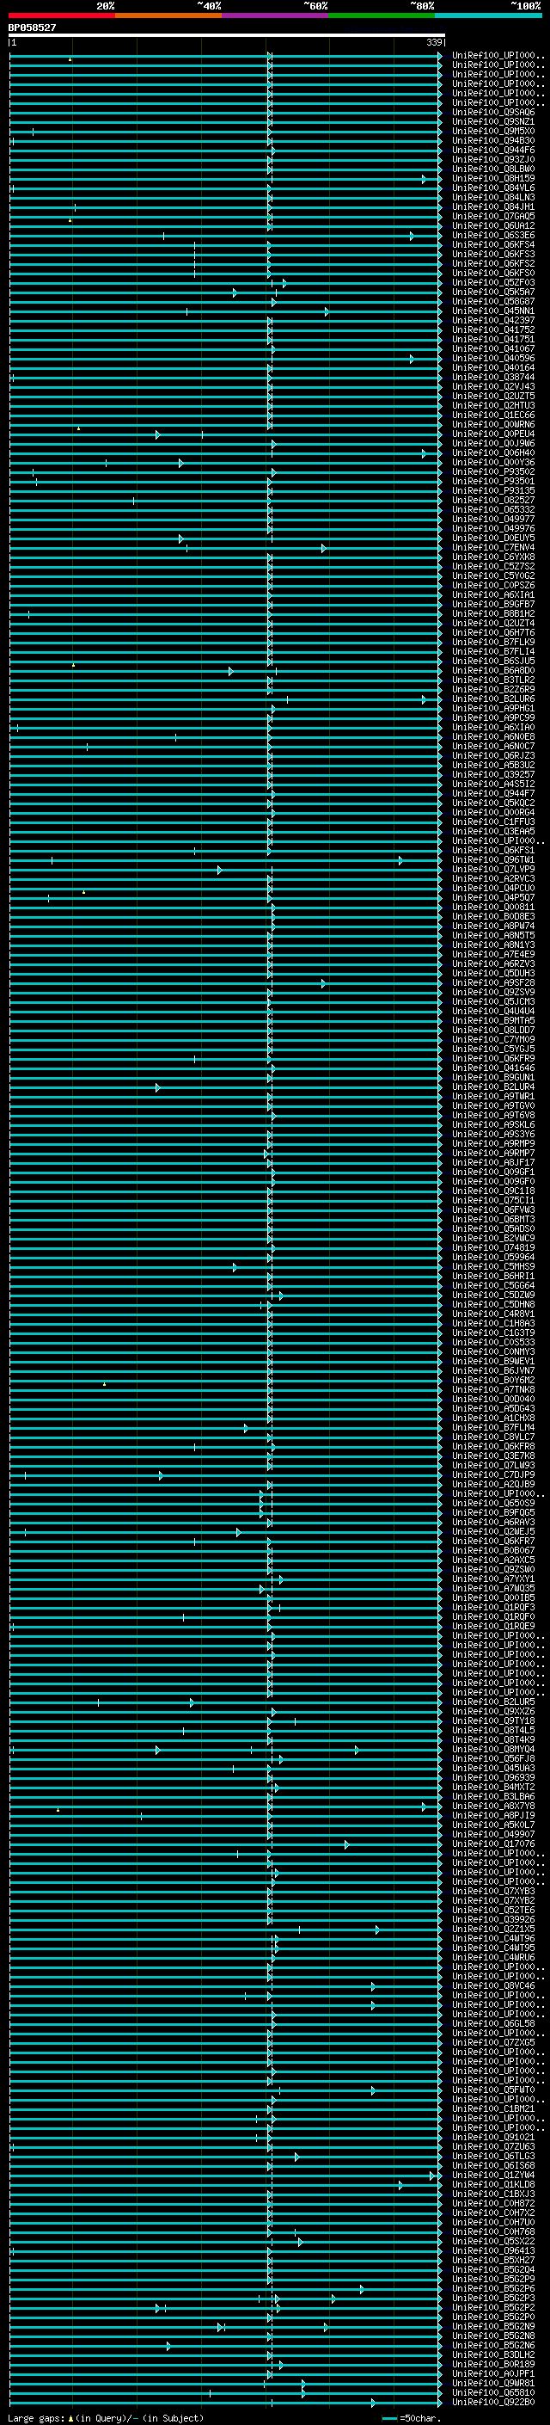
Task: Choose hit UniRef100_Q3E7K8
Action: tap(492, 1456)
